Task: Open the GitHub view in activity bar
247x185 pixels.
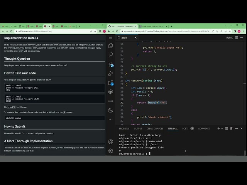Action: pyautogui.click(x=111, y=92)
